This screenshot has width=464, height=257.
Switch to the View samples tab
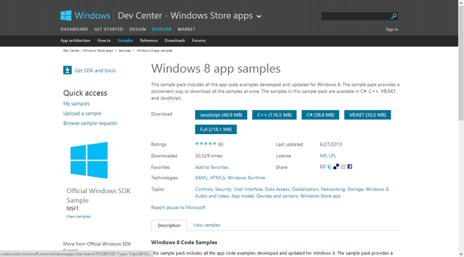coord(206,225)
